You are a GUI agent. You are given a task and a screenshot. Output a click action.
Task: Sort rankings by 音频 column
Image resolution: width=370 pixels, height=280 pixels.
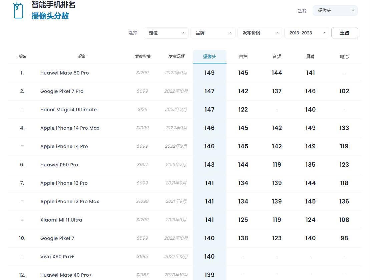point(277,56)
